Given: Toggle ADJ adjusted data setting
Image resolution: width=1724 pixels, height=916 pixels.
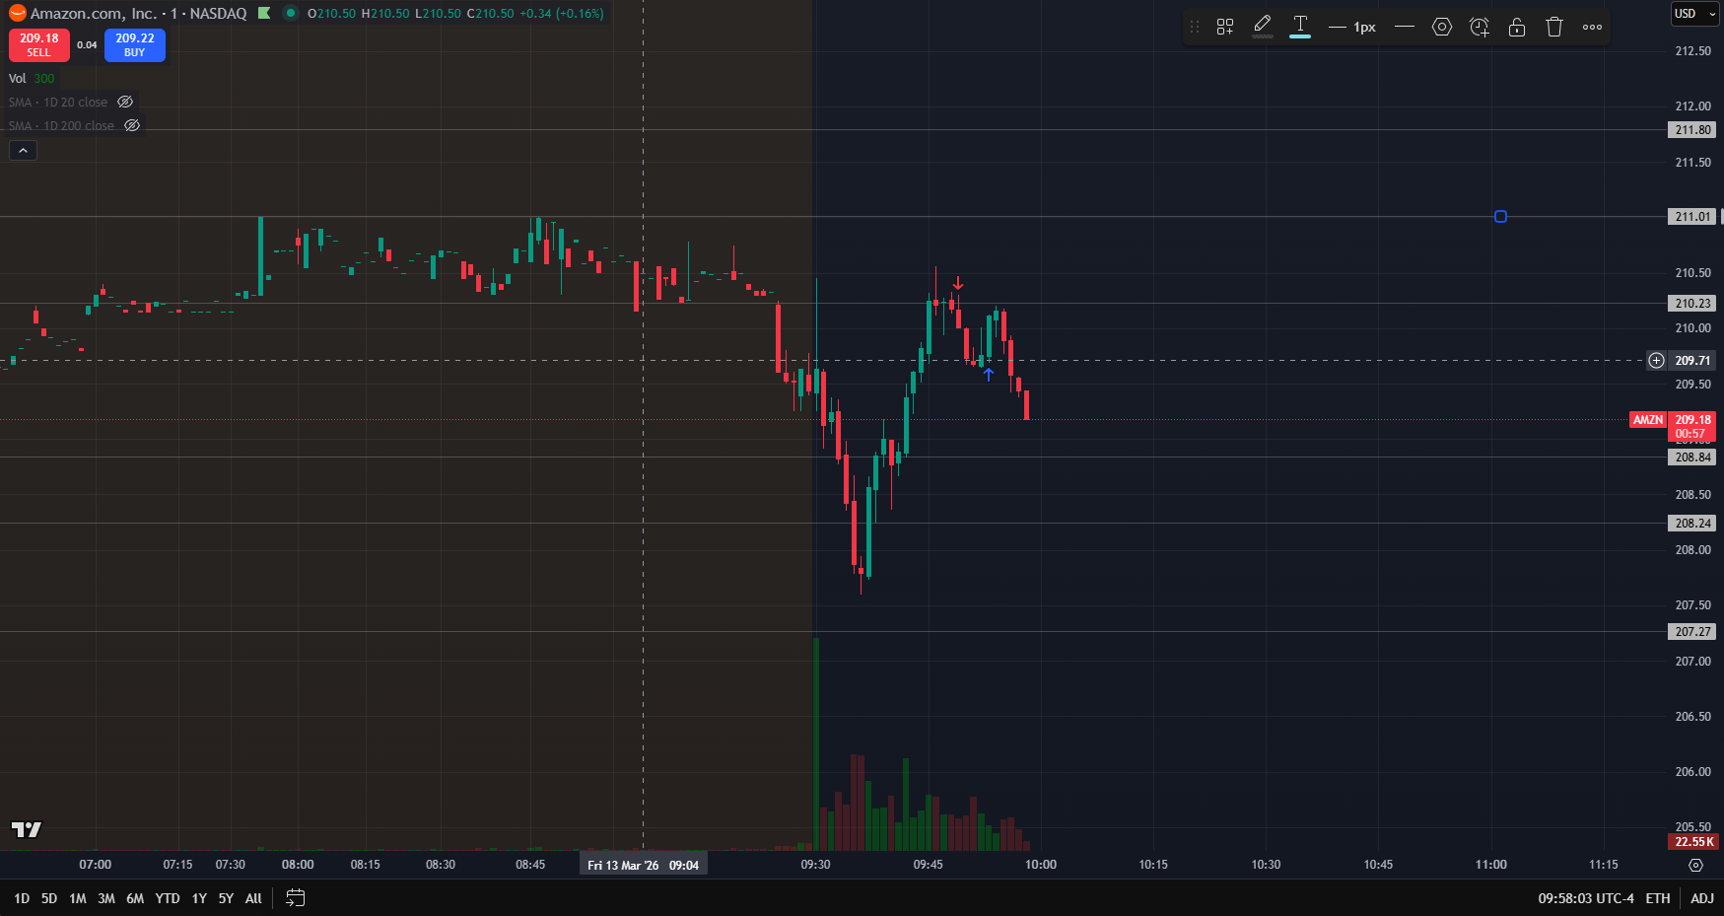Looking at the screenshot, I should pos(1702,898).
